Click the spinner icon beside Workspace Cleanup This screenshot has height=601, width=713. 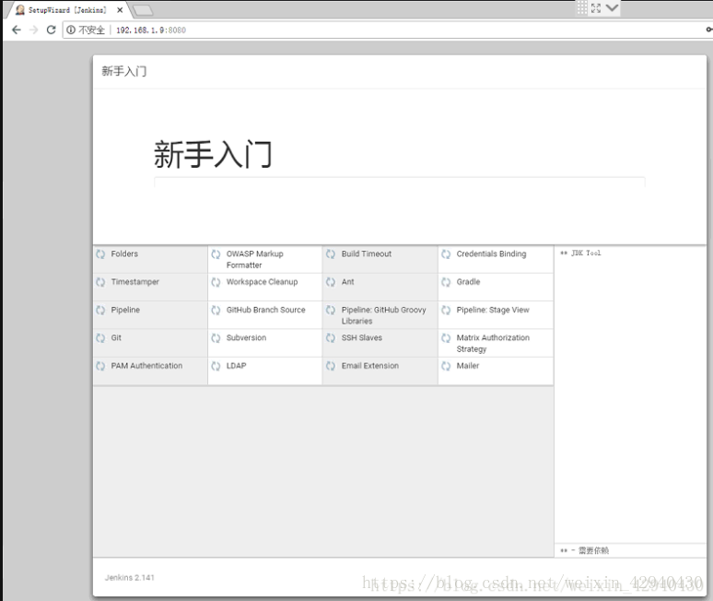click(x=216, y=283)
